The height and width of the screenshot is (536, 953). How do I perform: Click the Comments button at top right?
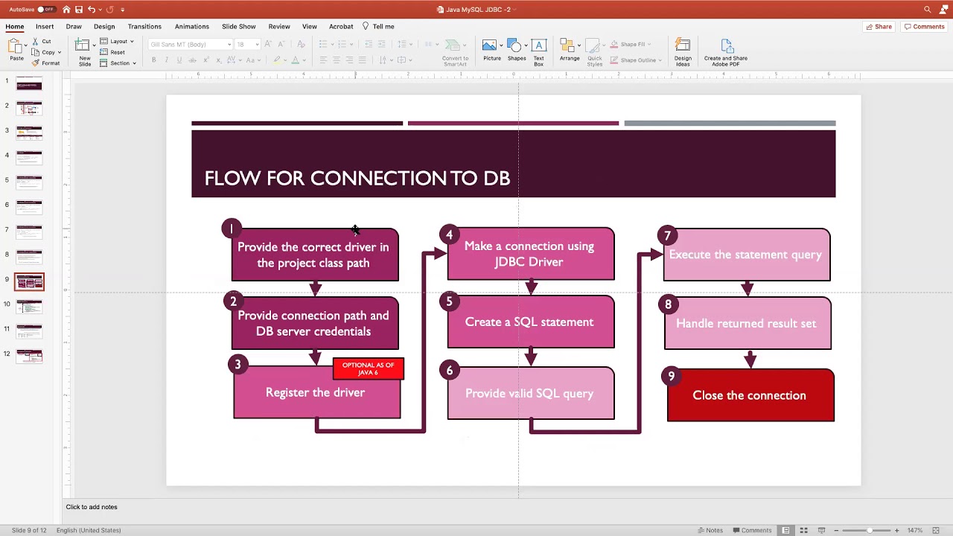924,26
